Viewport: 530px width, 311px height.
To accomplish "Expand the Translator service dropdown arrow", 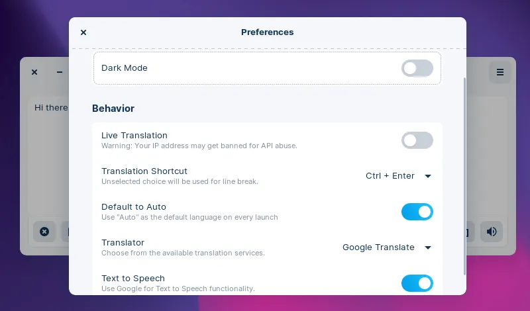I will [428, 247].
